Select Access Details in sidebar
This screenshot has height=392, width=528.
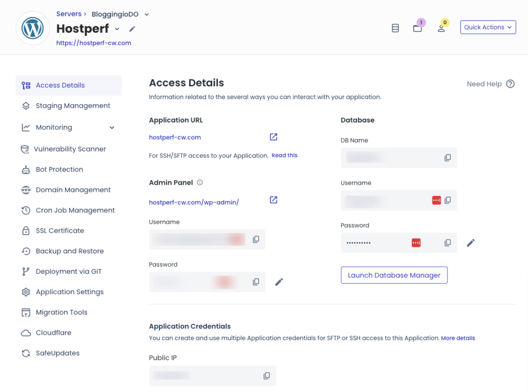click(x=69, y=85)
